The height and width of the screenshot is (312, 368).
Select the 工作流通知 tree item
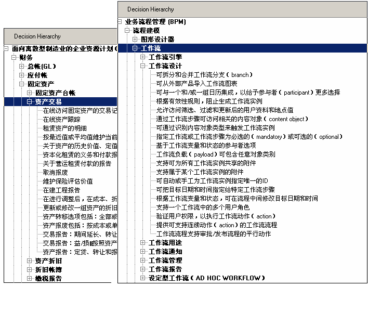[165, 252]
